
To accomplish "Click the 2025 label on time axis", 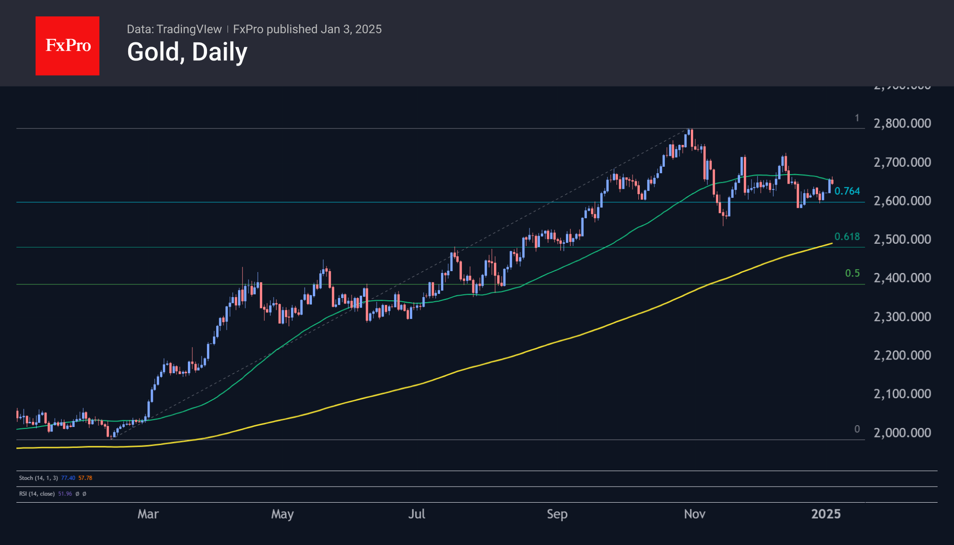I will pos(825,514).
